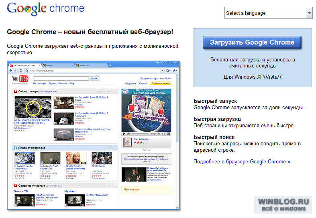
Task: Click the Загрузить Google Chrome download button
Action: click(x=252, y=43)
